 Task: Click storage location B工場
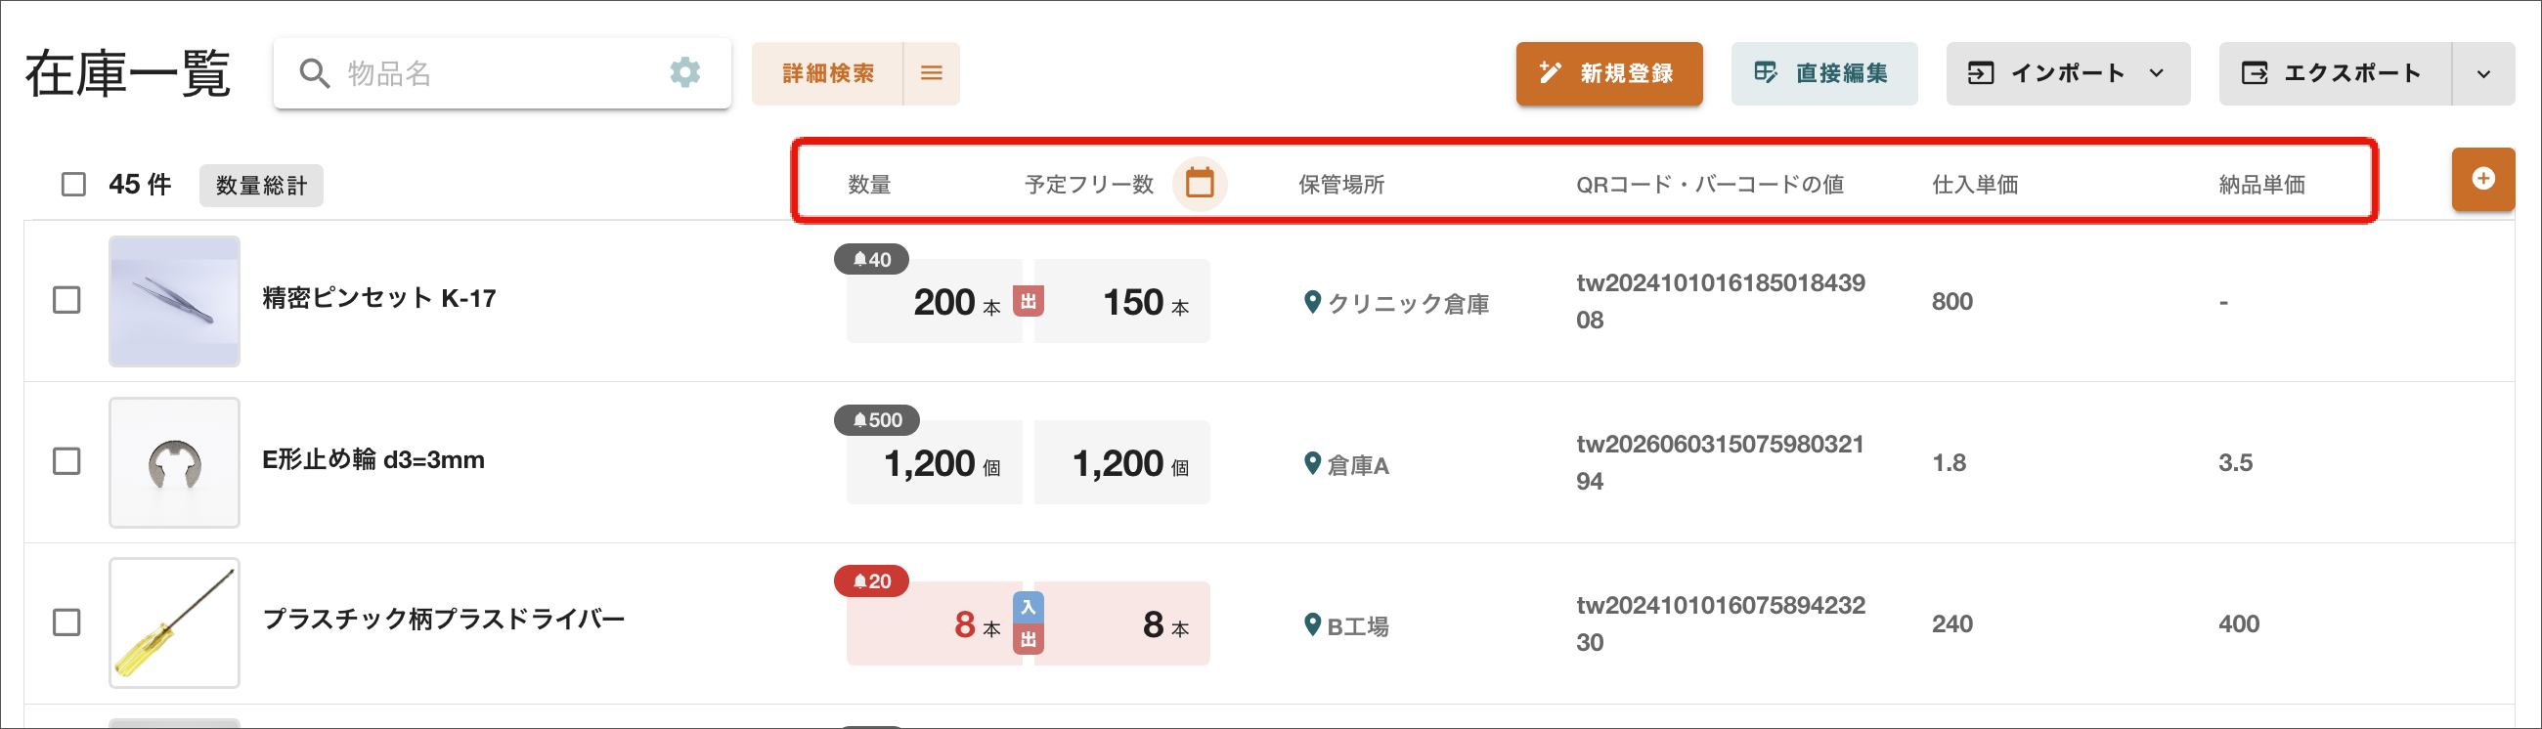1358,626
